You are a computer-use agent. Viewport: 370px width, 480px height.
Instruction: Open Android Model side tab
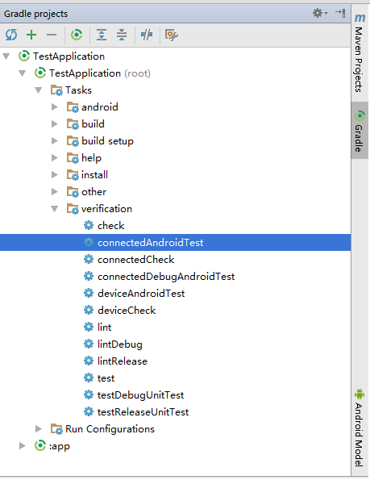coord(360,428)
